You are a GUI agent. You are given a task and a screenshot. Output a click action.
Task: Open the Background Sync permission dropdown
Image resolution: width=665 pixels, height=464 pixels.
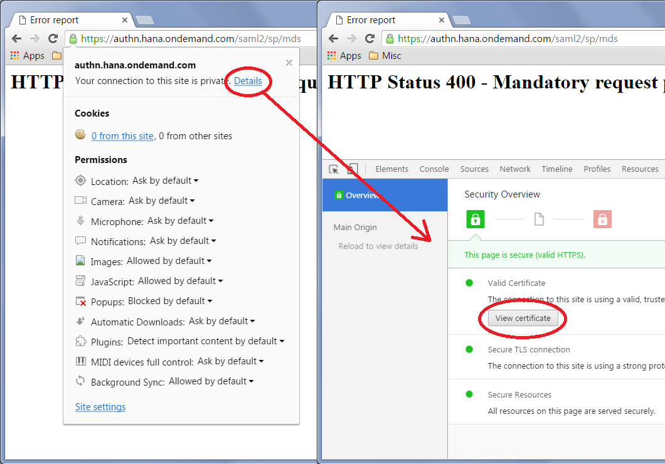pos(211,381)
